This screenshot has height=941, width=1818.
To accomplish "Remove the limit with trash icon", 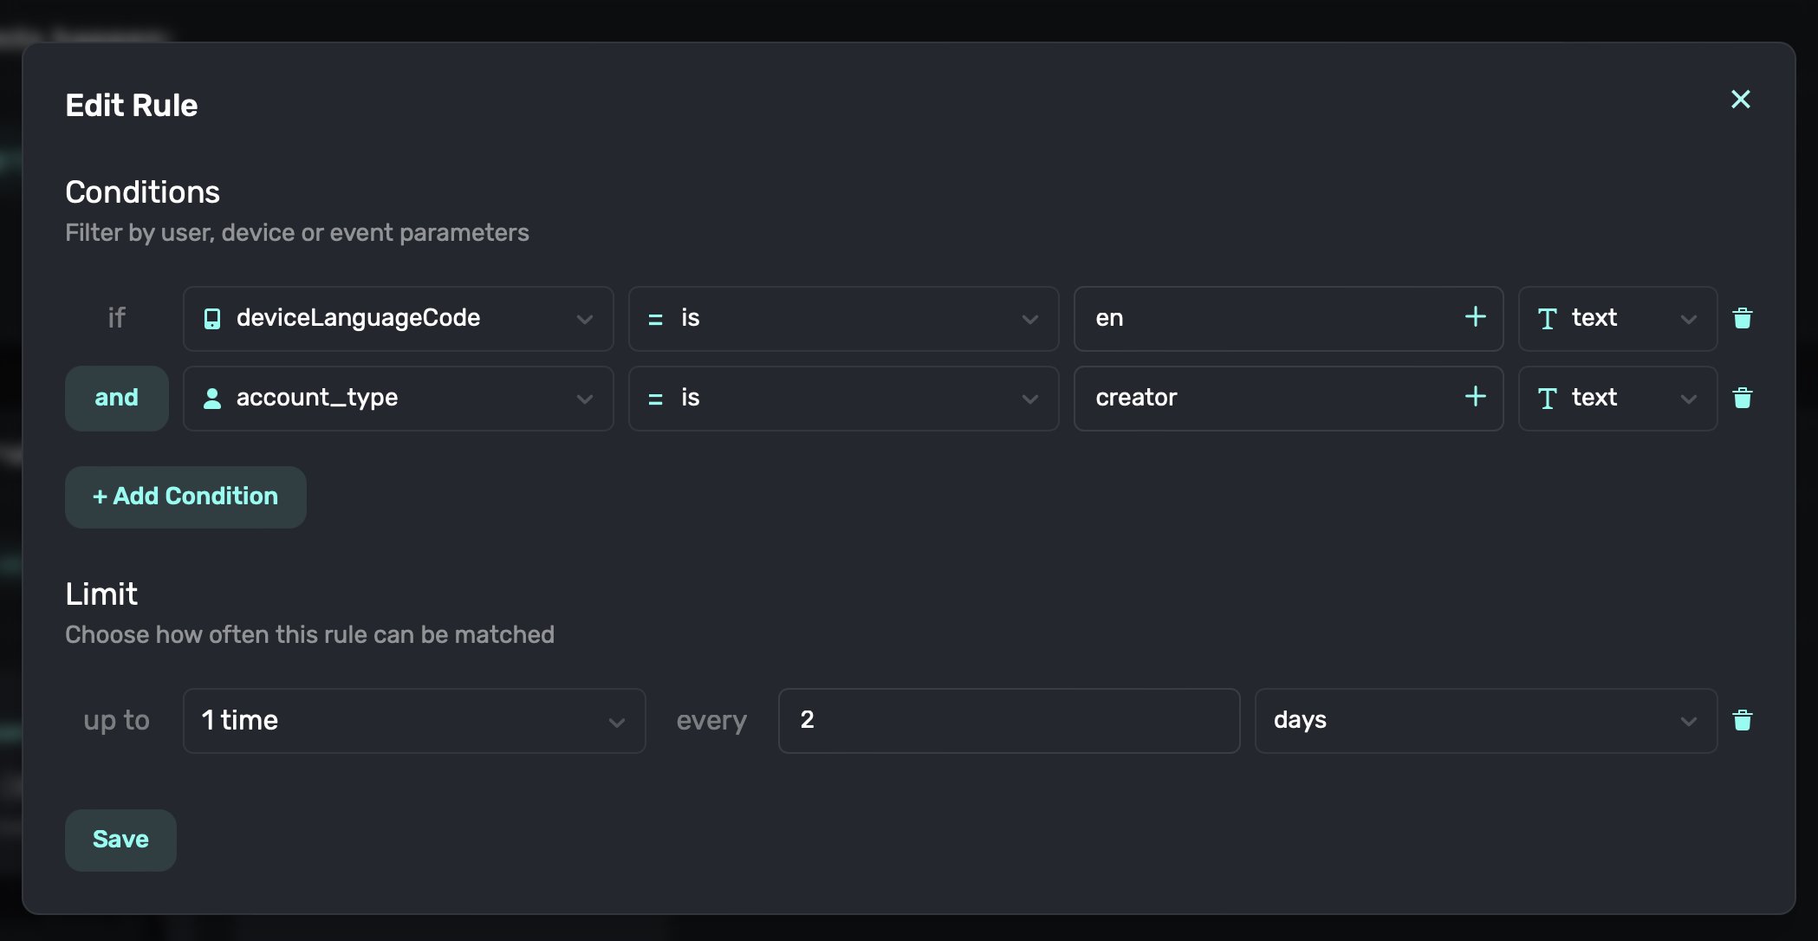I will point(1742,720).
